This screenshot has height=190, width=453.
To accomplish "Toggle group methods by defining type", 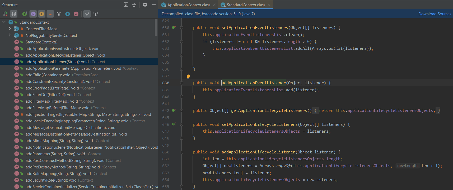I will pos(25,14).
